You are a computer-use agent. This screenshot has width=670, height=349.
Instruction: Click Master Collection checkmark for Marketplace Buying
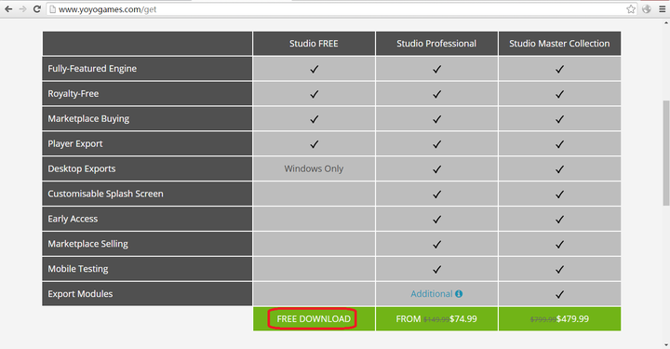click(x=560, y=119)
